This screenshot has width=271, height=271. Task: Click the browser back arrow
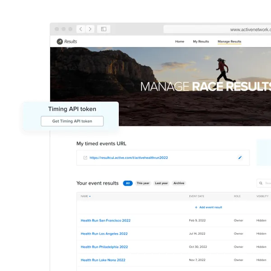click(x=81, y=29)
